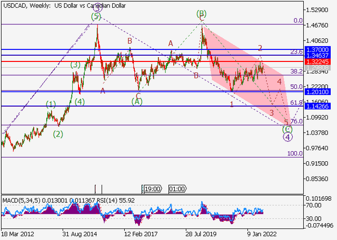
Task: Click the 18 Mar 2012 date label
Action: pos(17,234)
